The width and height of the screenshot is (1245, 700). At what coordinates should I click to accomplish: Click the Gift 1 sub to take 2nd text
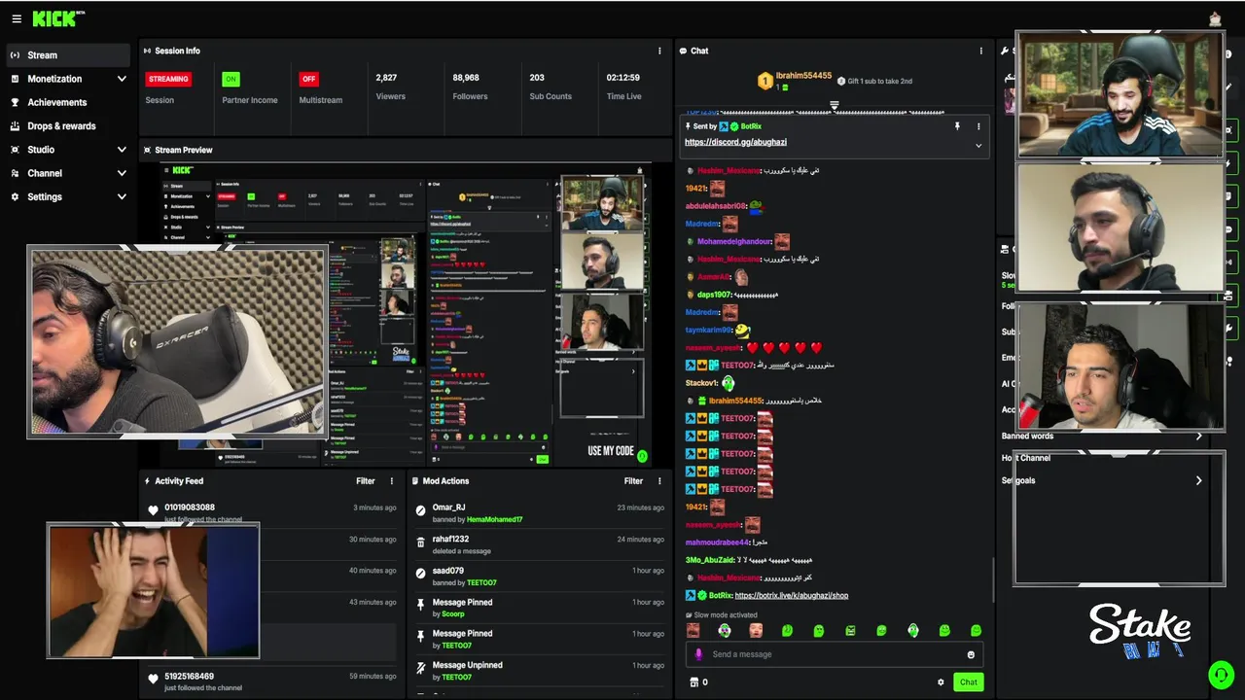[879, 81]
